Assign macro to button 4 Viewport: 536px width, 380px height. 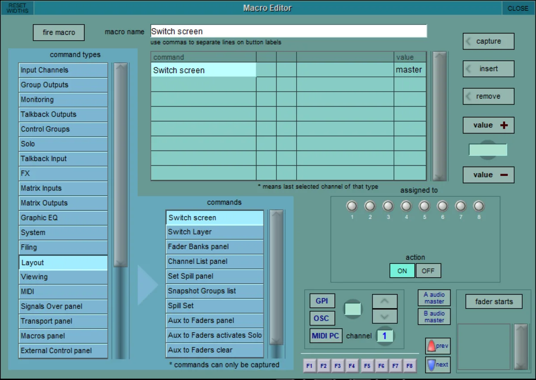click(x=406, y=206)
